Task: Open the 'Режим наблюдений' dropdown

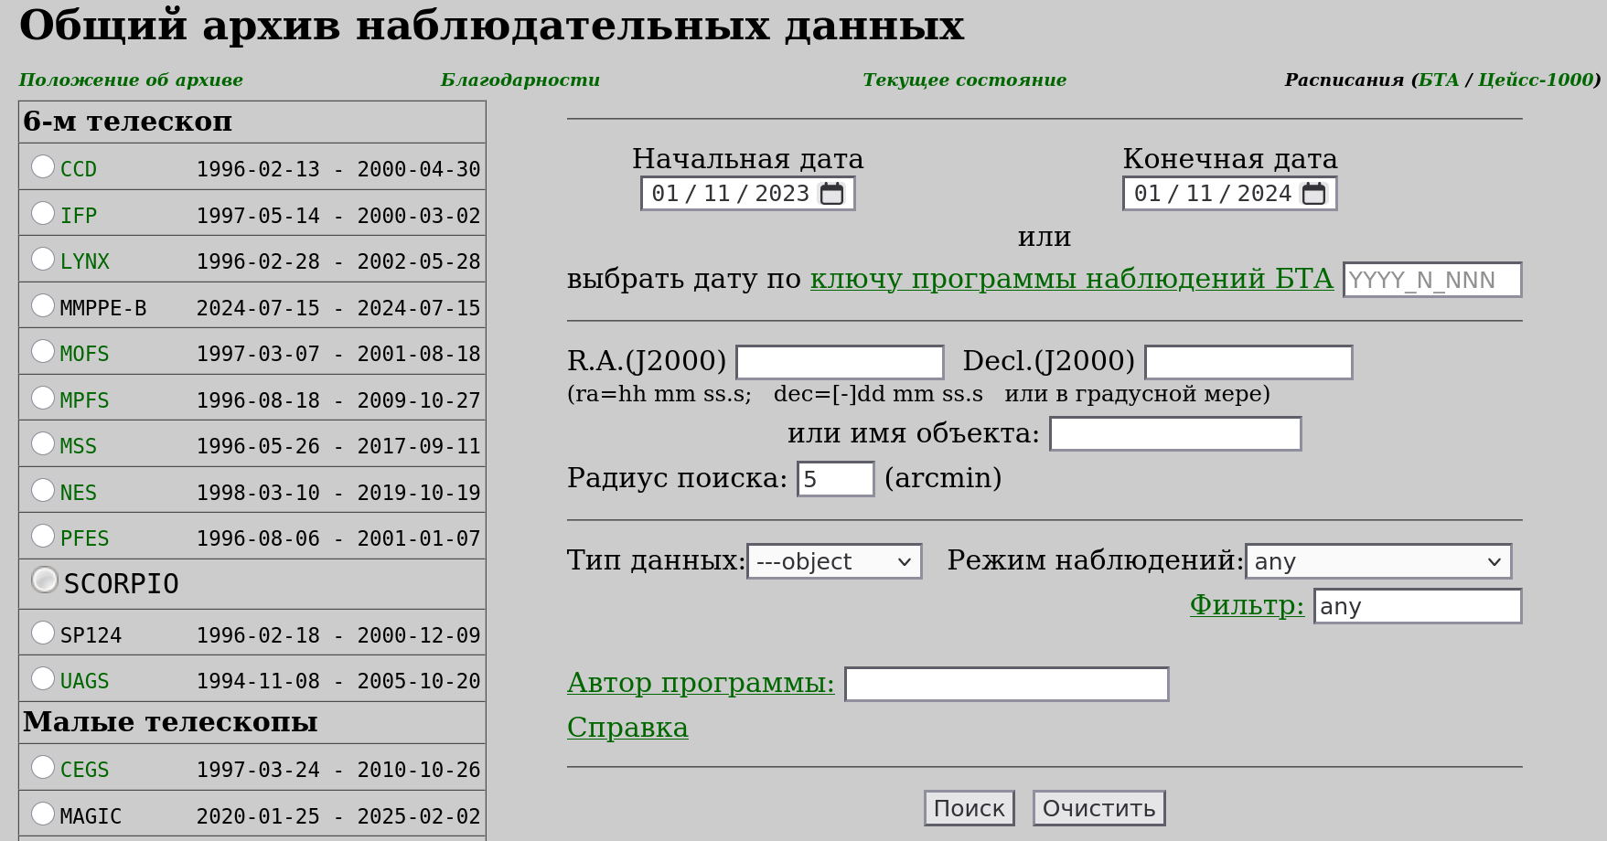Action: [1377, 561]
